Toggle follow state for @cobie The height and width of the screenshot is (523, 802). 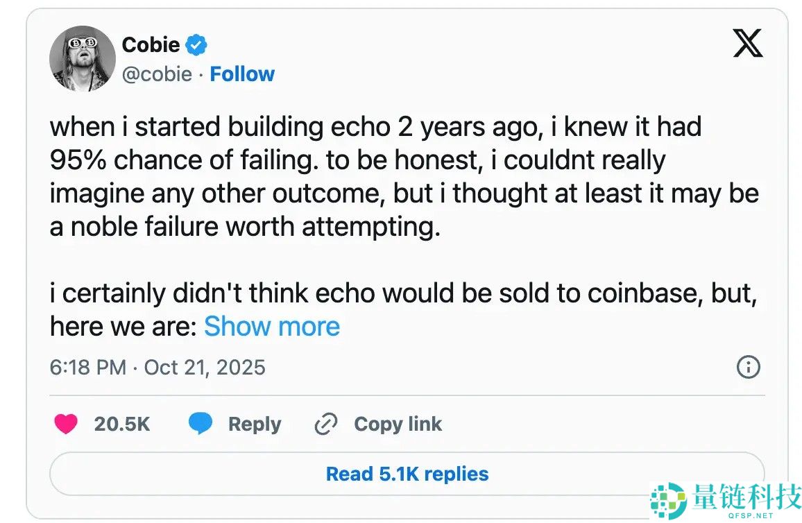[241, 74]
